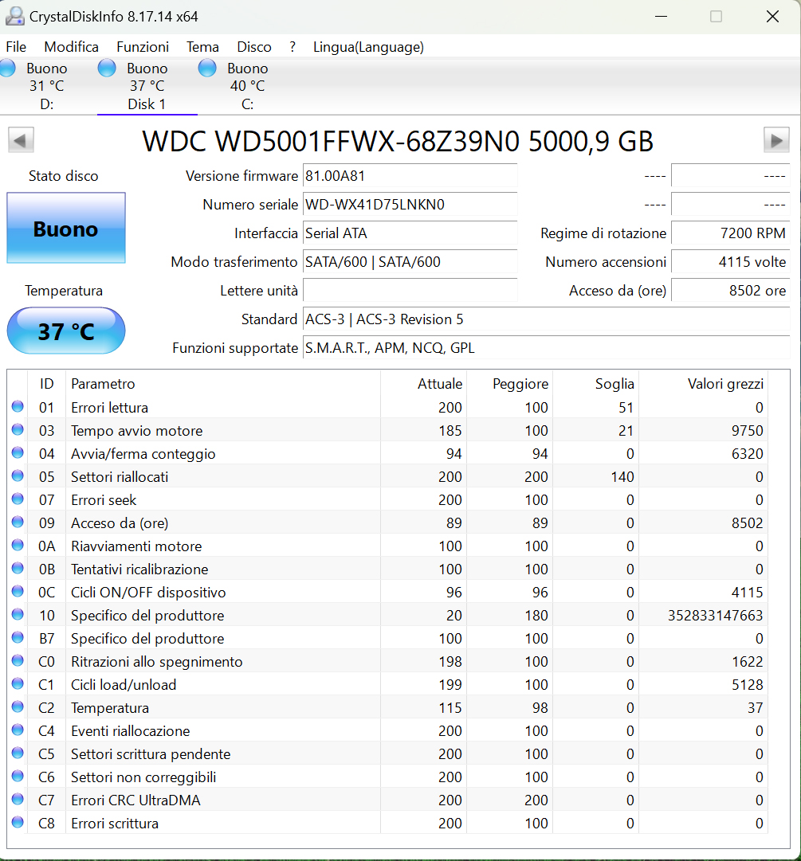Click the Valori grezzi column header
The image size is (801, 861).
coord(703,383)
